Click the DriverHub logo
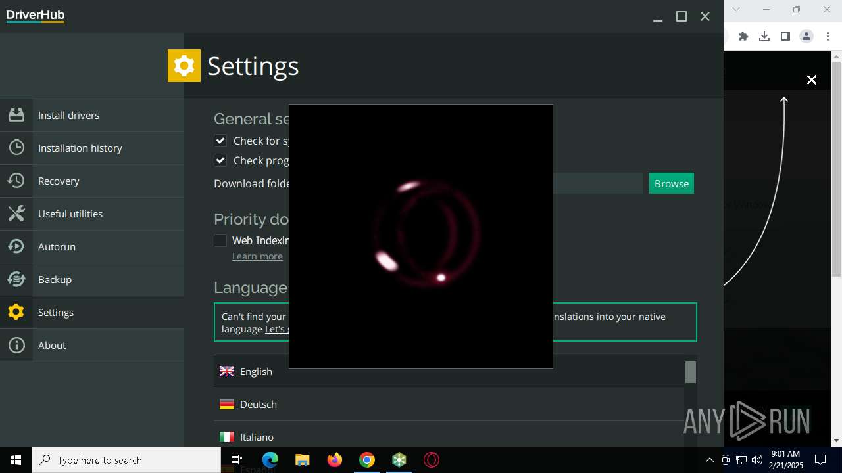Image resolution: width=842 pixels, height=473 pixels. 36,16
